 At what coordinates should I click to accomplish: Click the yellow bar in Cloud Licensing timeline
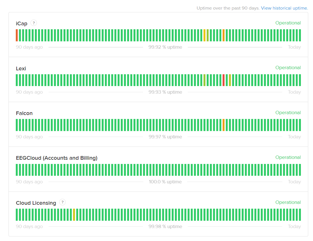click(74, 215)
